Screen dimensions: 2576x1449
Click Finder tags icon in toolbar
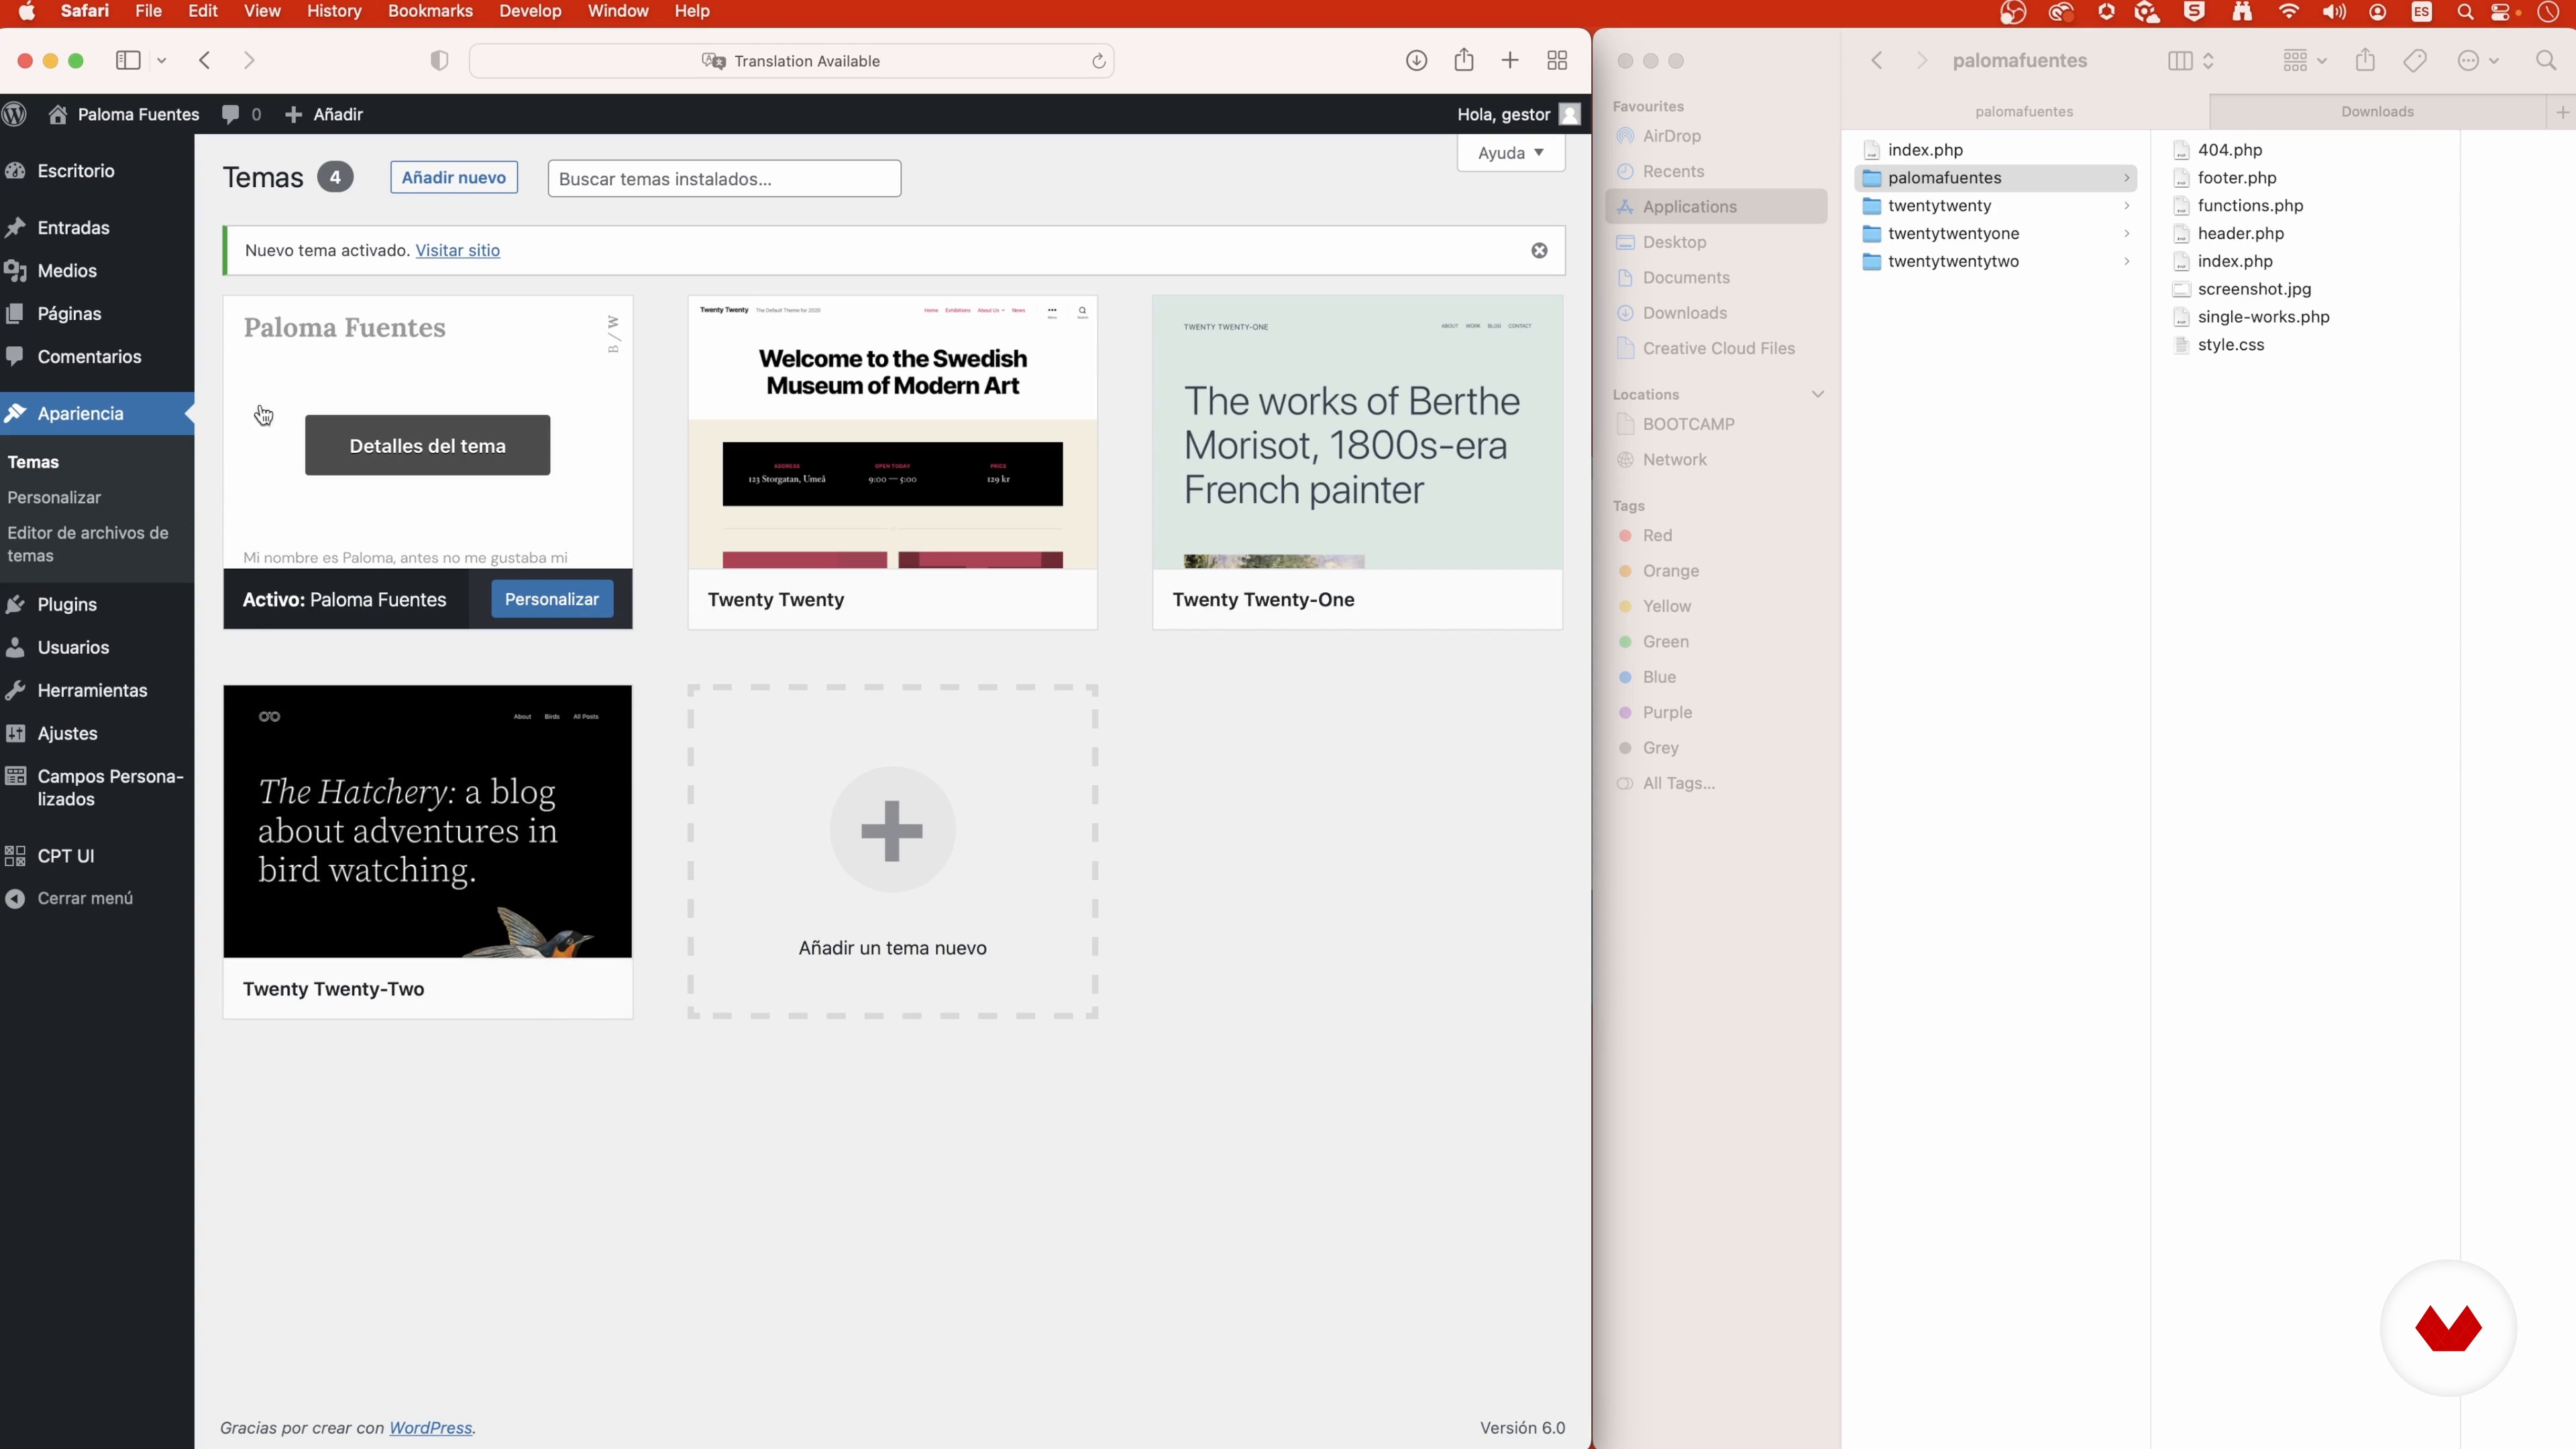(x=2415, y=61)
